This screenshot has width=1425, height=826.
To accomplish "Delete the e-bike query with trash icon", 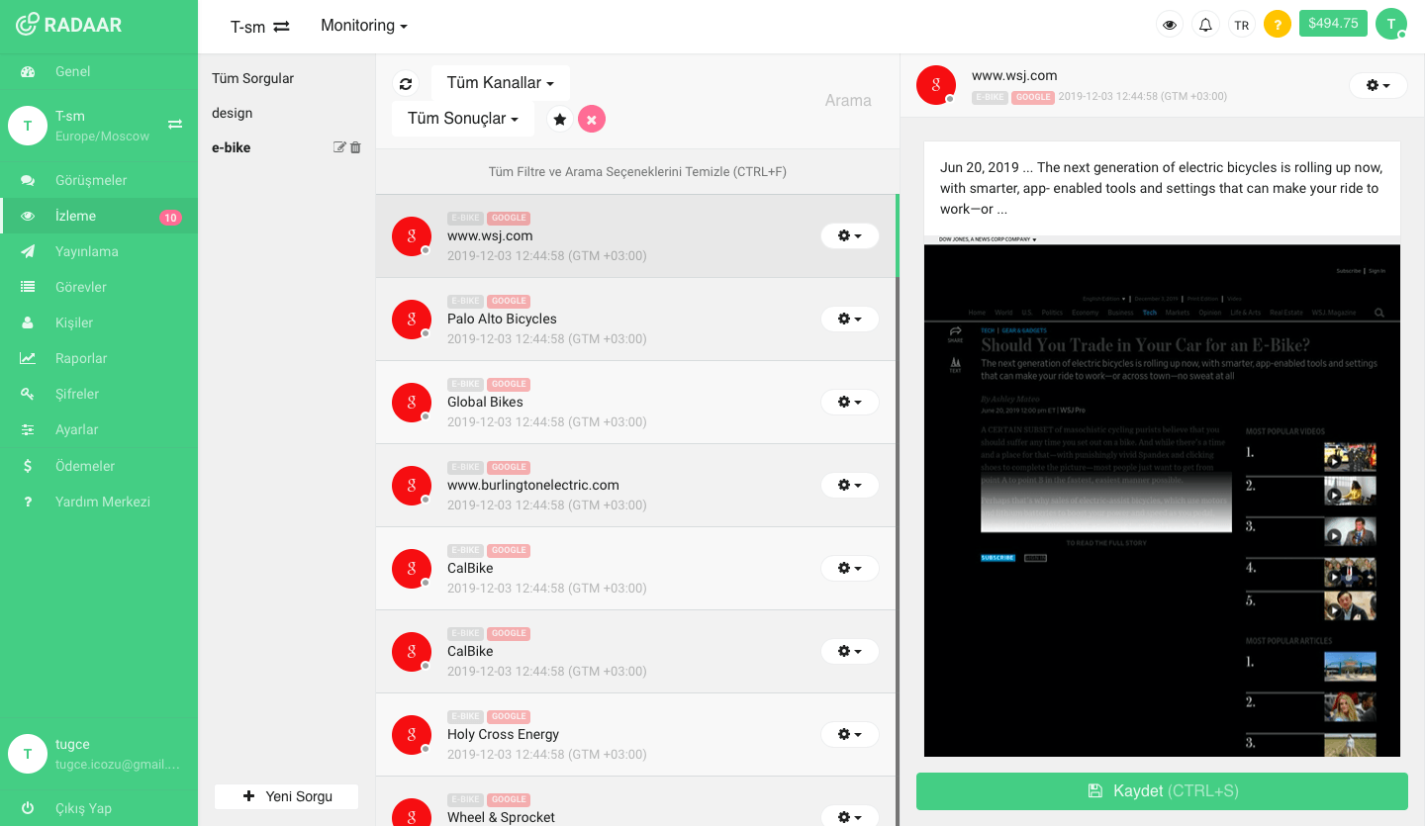I will click(356, 147).
